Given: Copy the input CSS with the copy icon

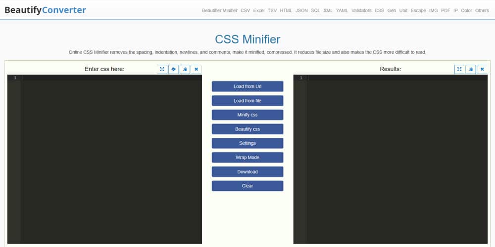Looking at the screenshot, I should pyautogui.click(x=185, y=69).
